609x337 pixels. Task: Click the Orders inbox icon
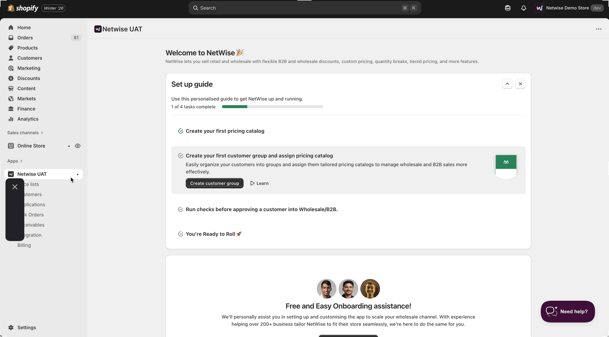[x=11, y=38]
